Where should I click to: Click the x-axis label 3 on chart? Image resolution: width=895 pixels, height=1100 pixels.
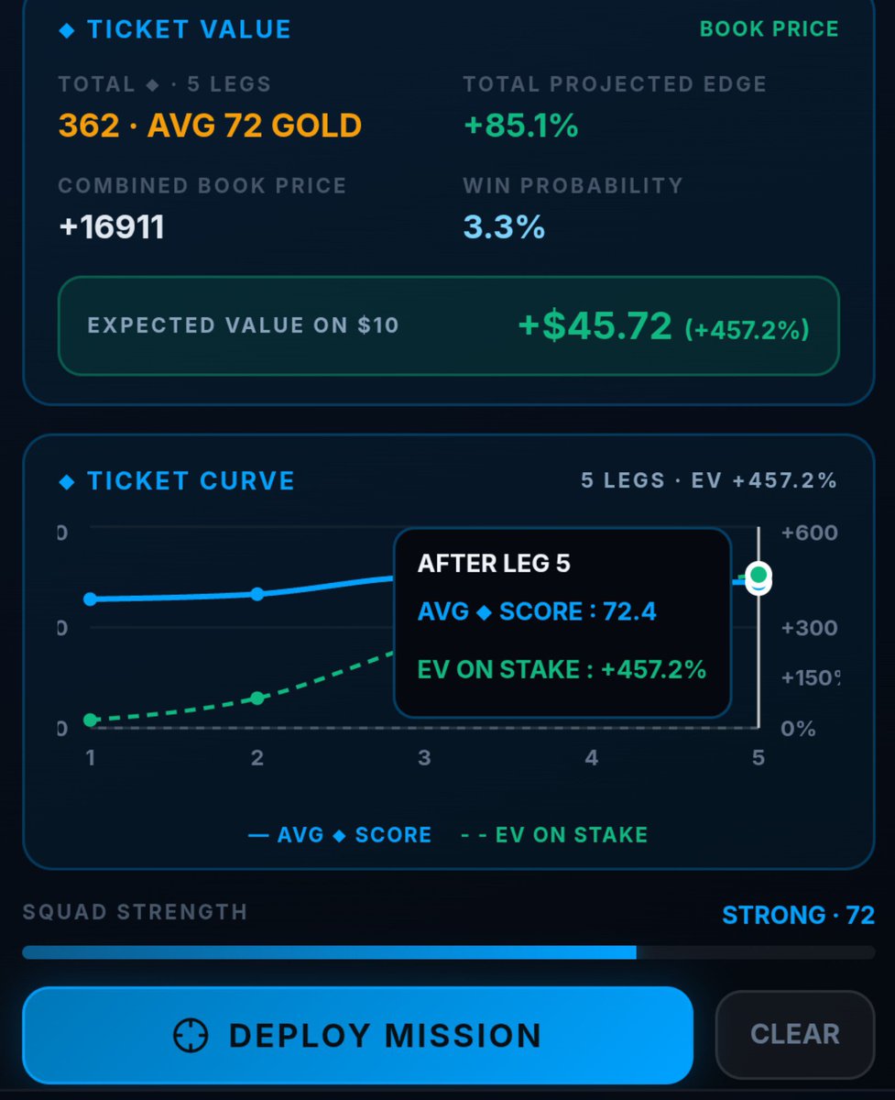coord(424,758)
